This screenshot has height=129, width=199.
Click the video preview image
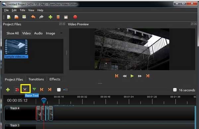(132, 49)
